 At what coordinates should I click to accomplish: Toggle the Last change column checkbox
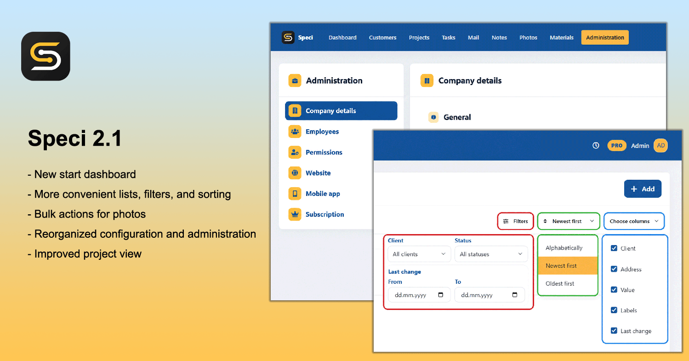[614, 331]
